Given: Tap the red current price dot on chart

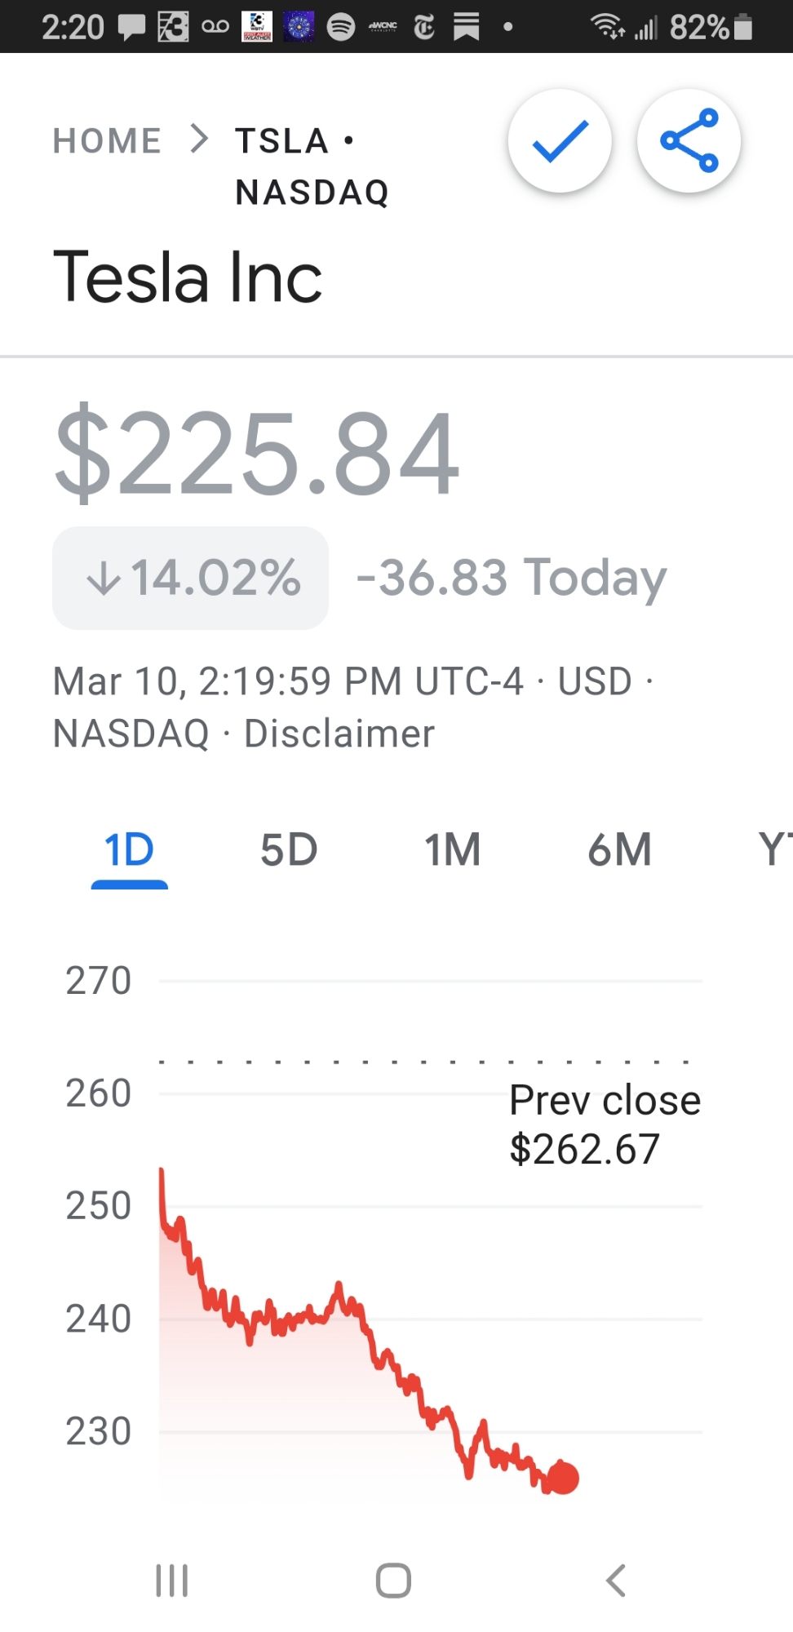Looking at the screenshot, I should coord(562,1478).
